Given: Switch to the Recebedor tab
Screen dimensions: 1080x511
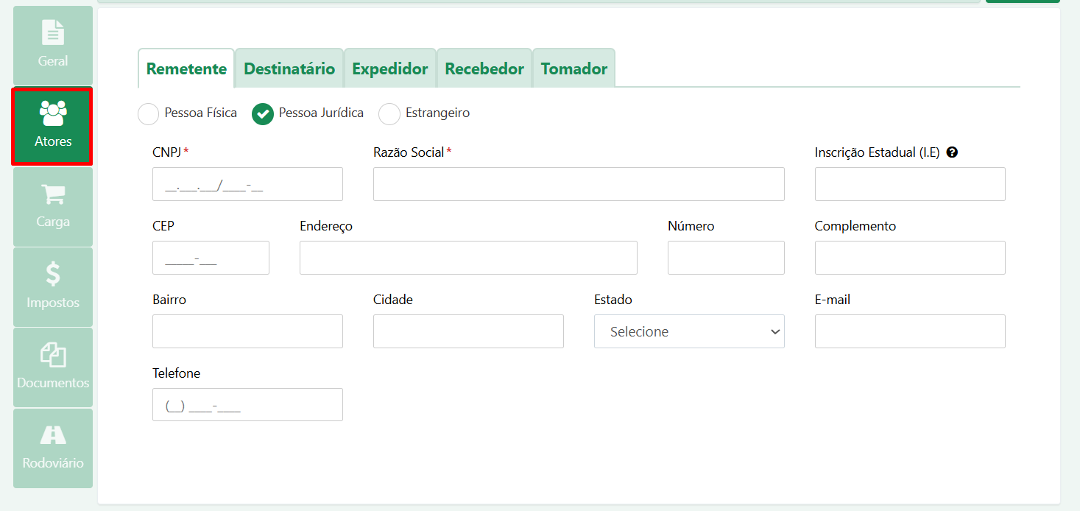Looking at the screenshot, I should coord(484,68).
